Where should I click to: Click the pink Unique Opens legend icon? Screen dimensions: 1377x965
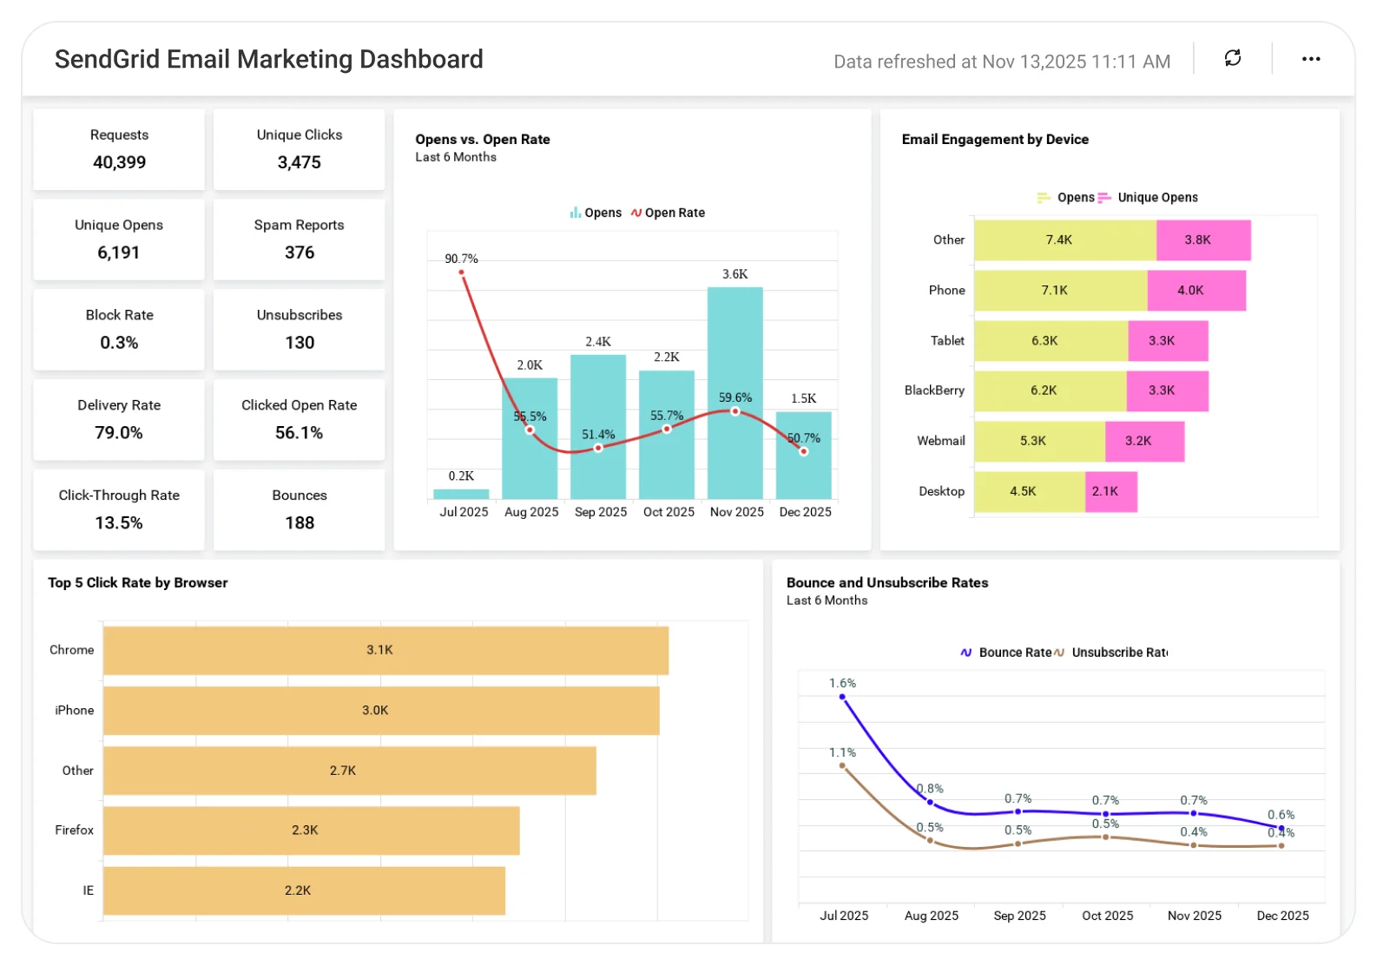pos(1104,198)
